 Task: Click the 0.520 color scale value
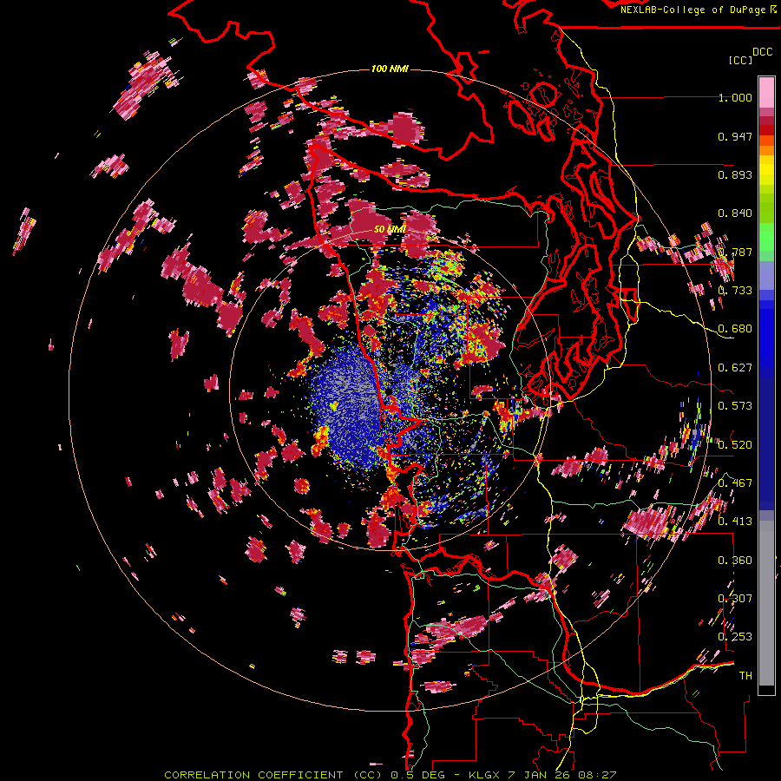pyautogui.click(x=735, y=444)
